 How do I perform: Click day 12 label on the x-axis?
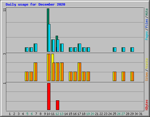[x=57, y=114]
